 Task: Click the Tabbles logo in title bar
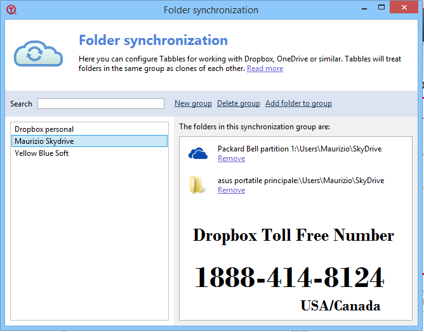coord(11,10)
